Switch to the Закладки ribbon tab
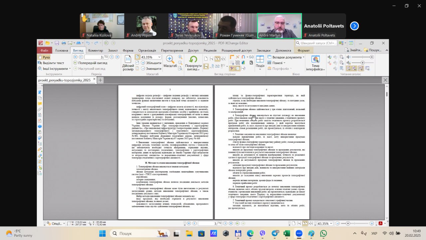Screen dimensions: 426x240 tap(264, 50)
